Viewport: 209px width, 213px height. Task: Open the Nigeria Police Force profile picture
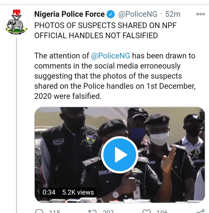17,23
